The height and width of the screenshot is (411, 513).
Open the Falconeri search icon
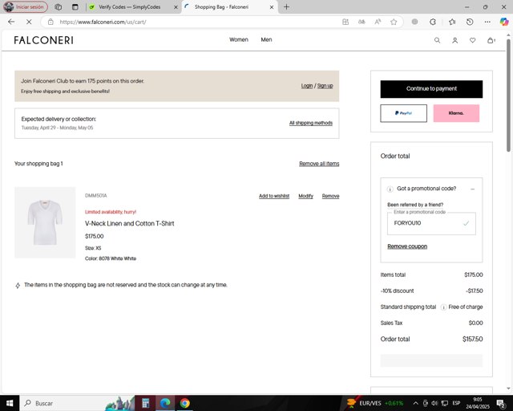tap(437, 40)
